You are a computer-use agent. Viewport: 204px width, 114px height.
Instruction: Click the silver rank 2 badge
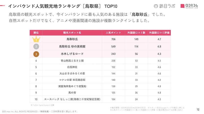tap(36, 47)
